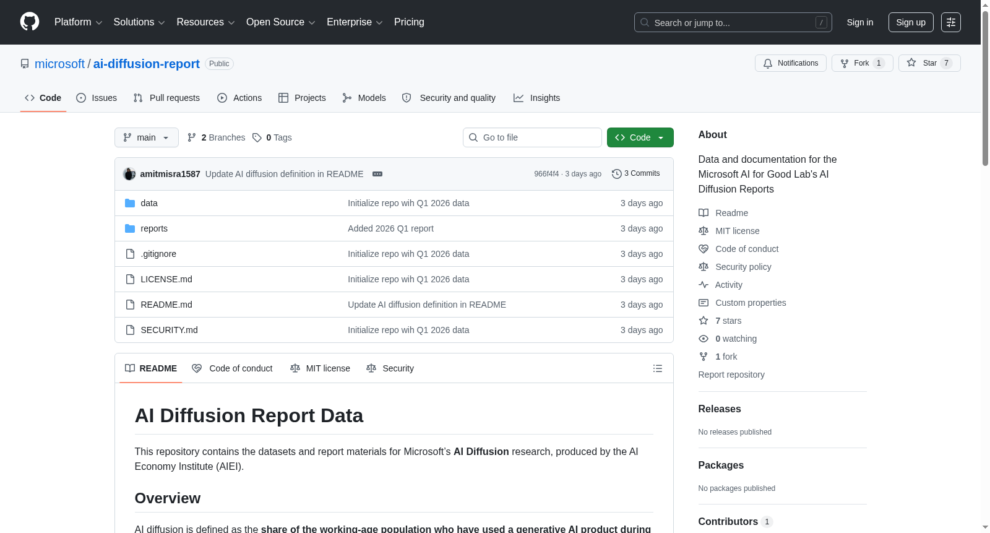The height and width of the screenshot is (533, 990).
Task: Open the data folder
Action: click(149, 203)
